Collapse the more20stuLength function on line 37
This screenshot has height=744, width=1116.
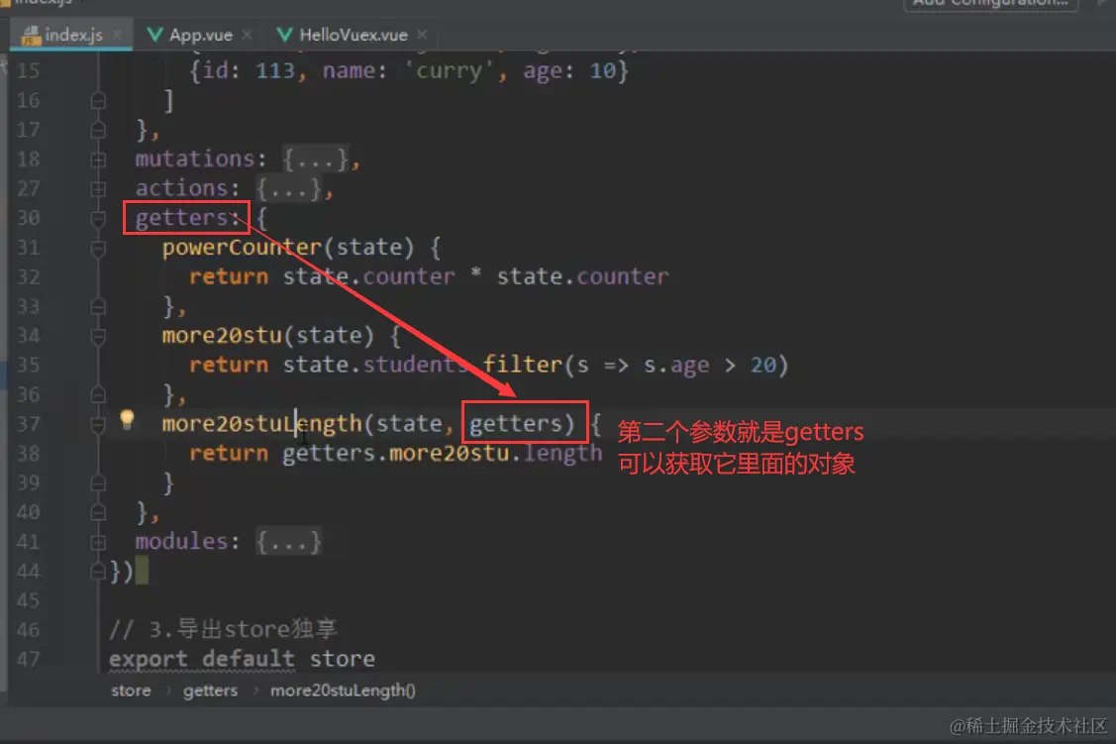[x=98, y=424]
